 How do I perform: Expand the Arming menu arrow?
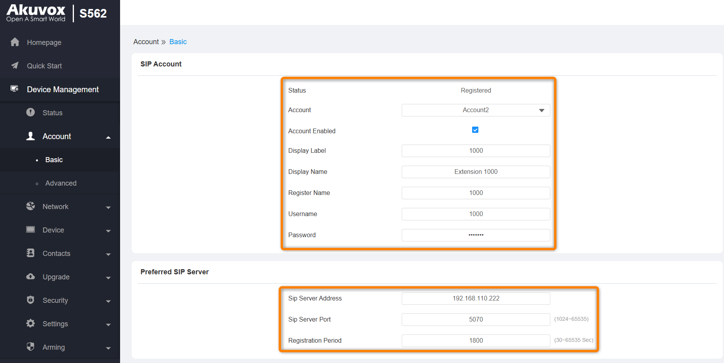tap(108, 348)
